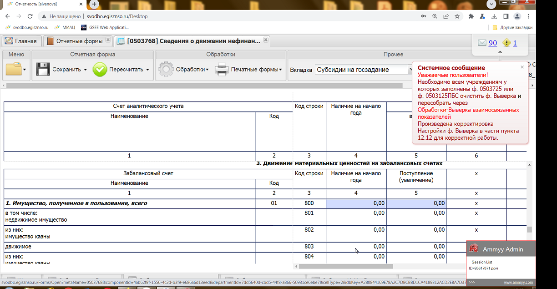Click the table's horizontal scrollbar thumb
Screen dimensions: 557x289
346,266
